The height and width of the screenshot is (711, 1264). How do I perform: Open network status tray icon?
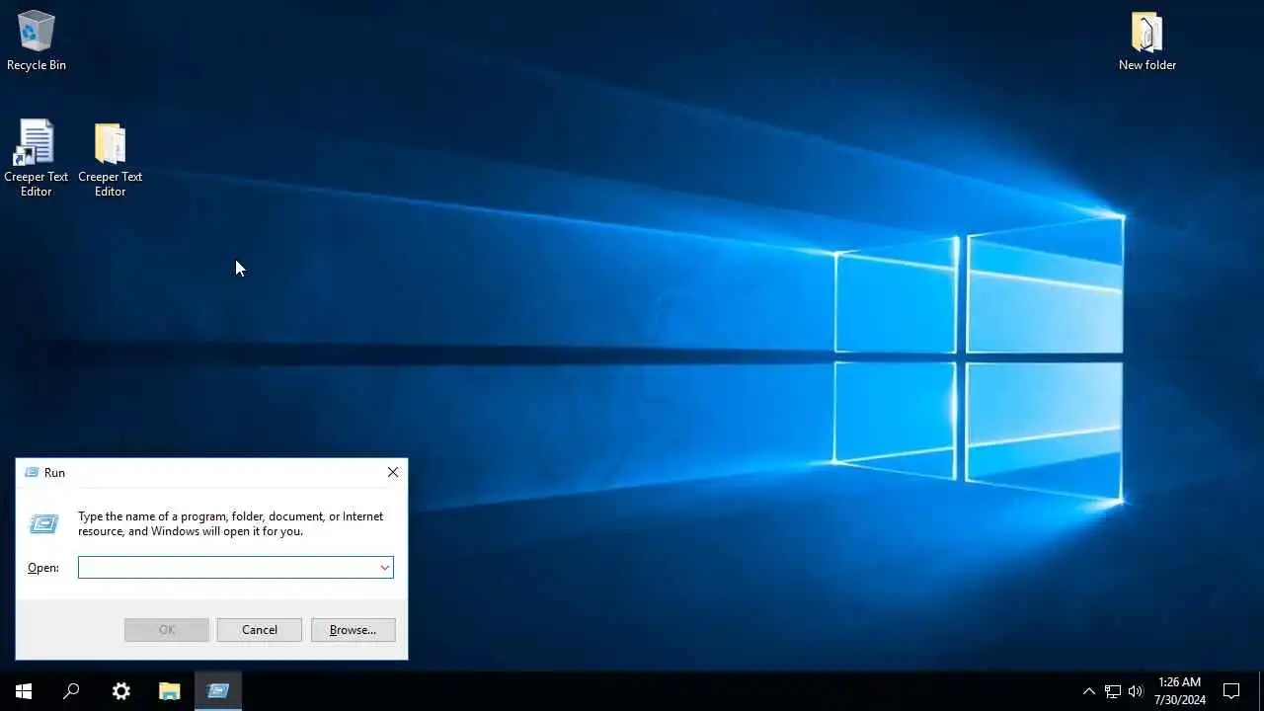[1112, 691]
